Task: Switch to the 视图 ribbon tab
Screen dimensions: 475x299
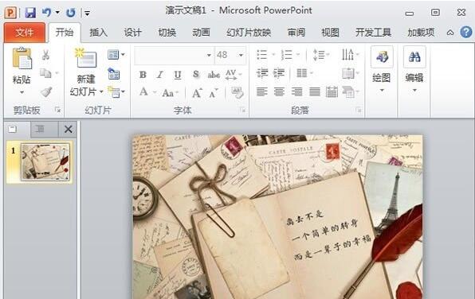Action: 330,33
